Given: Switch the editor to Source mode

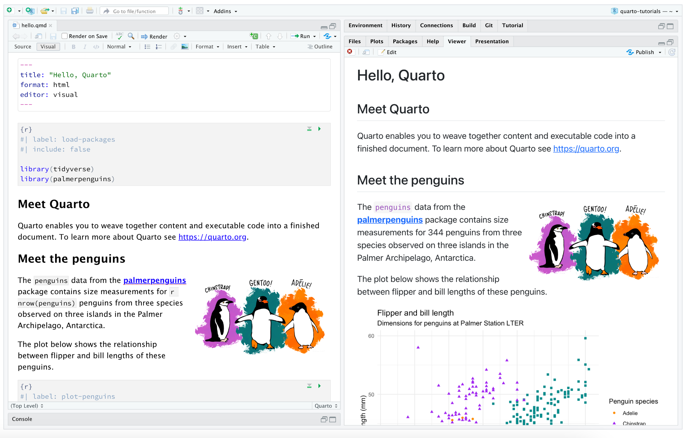Looking at the screenshot, I should click(x=23, y=47).
